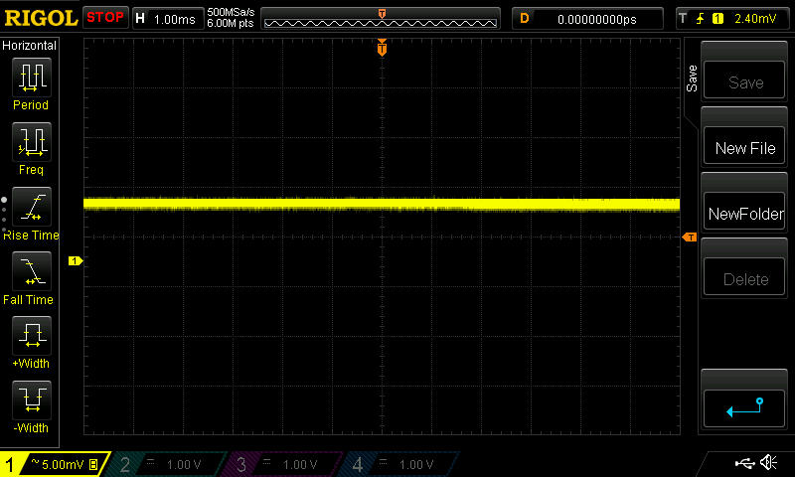Select the Rise Time measurement icon
The height and width of the screenshot is (477, 795).
click(32, 207)
